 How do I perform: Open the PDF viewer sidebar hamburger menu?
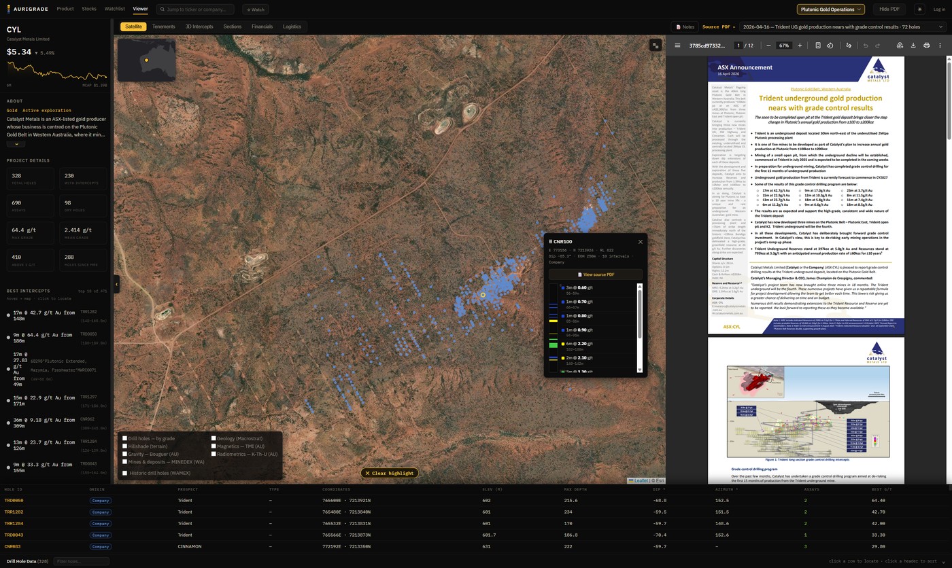coord(677,46)
